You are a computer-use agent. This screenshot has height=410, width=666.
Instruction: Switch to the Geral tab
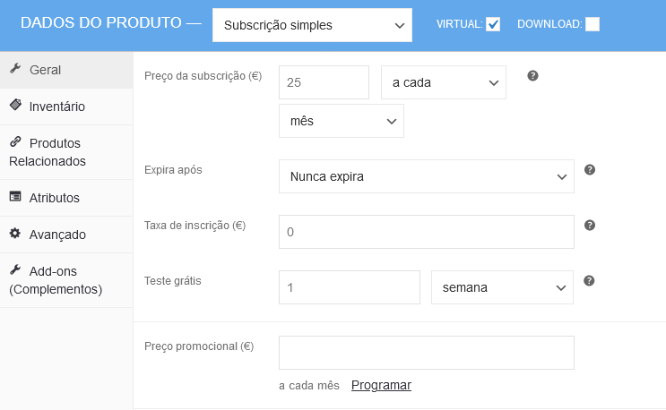click(66, 70)
